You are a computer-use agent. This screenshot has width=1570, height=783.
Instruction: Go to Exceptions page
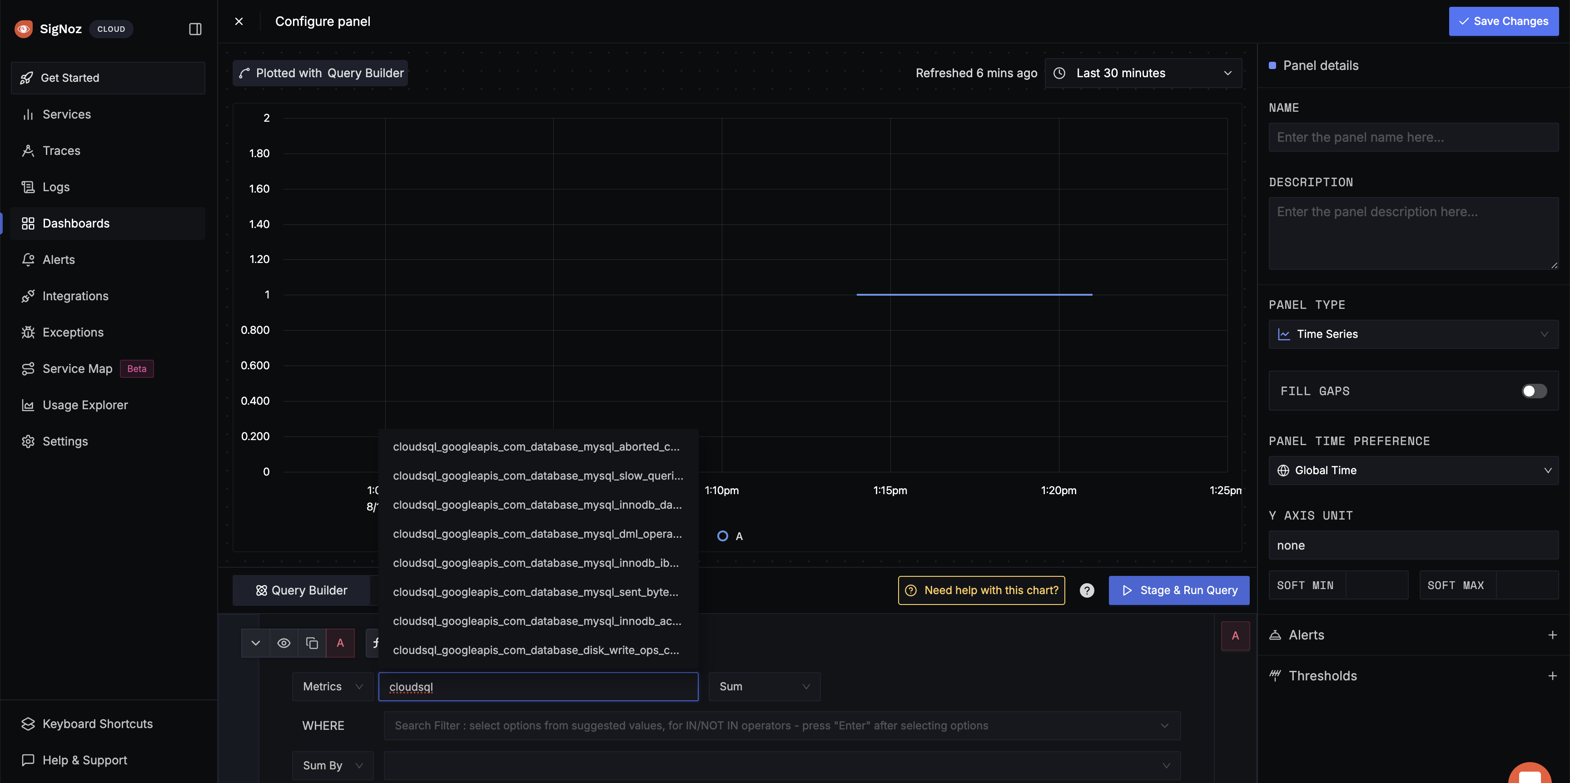[x=108, y=332]
